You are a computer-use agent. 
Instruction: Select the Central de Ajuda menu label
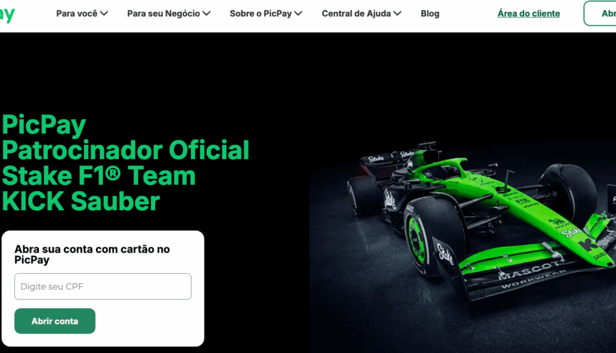tap(356, 14)
